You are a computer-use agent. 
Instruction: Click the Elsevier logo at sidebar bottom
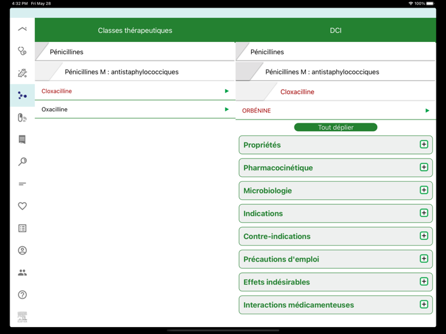point(22,317)
